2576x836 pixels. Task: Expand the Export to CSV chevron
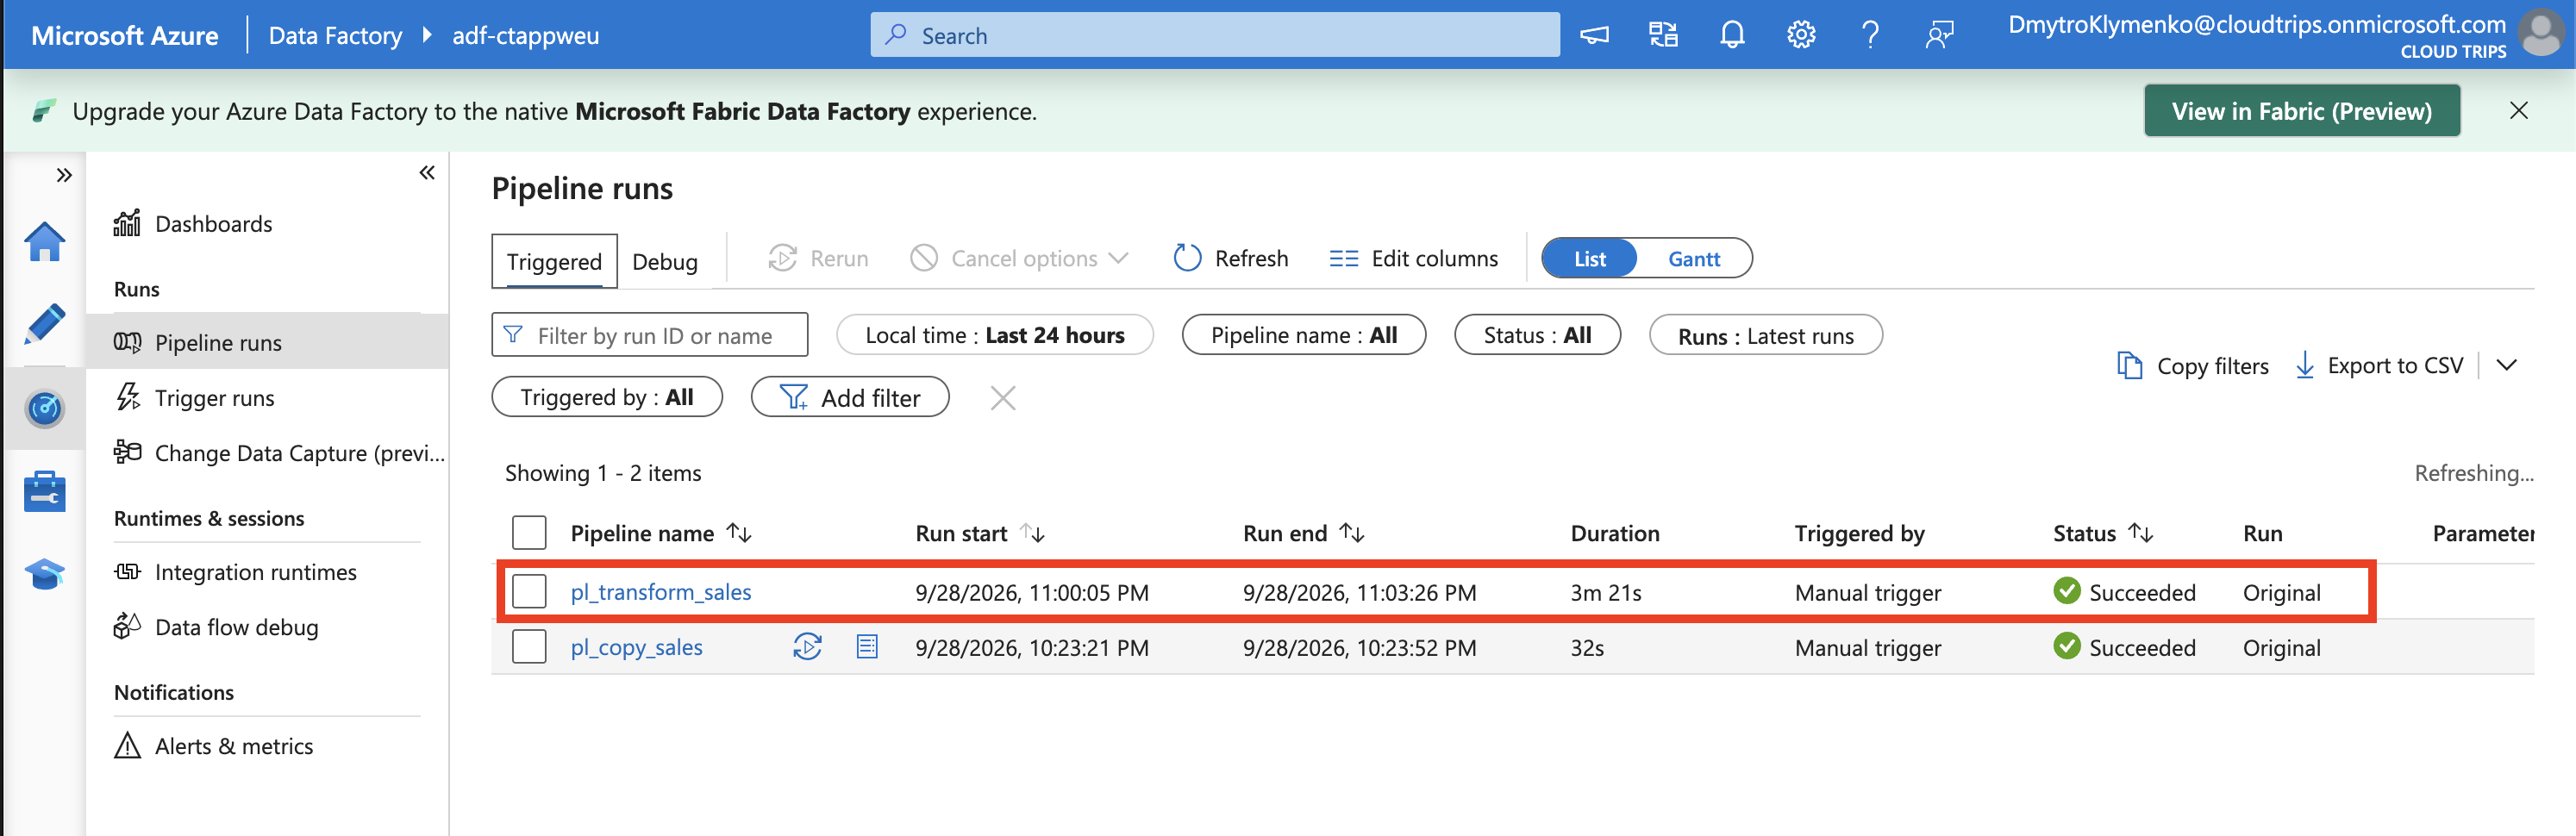coord(2506,365)
